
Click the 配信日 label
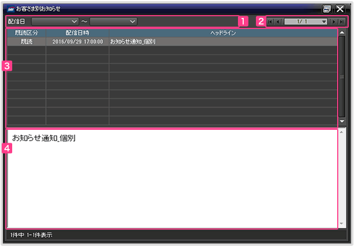tap(16, 21)
